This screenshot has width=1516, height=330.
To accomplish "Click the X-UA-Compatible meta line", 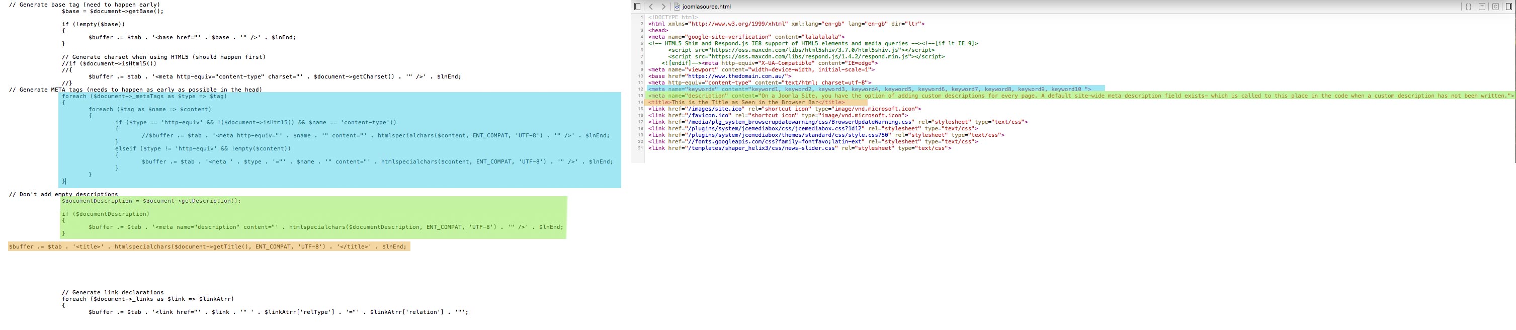I will 770,63.
